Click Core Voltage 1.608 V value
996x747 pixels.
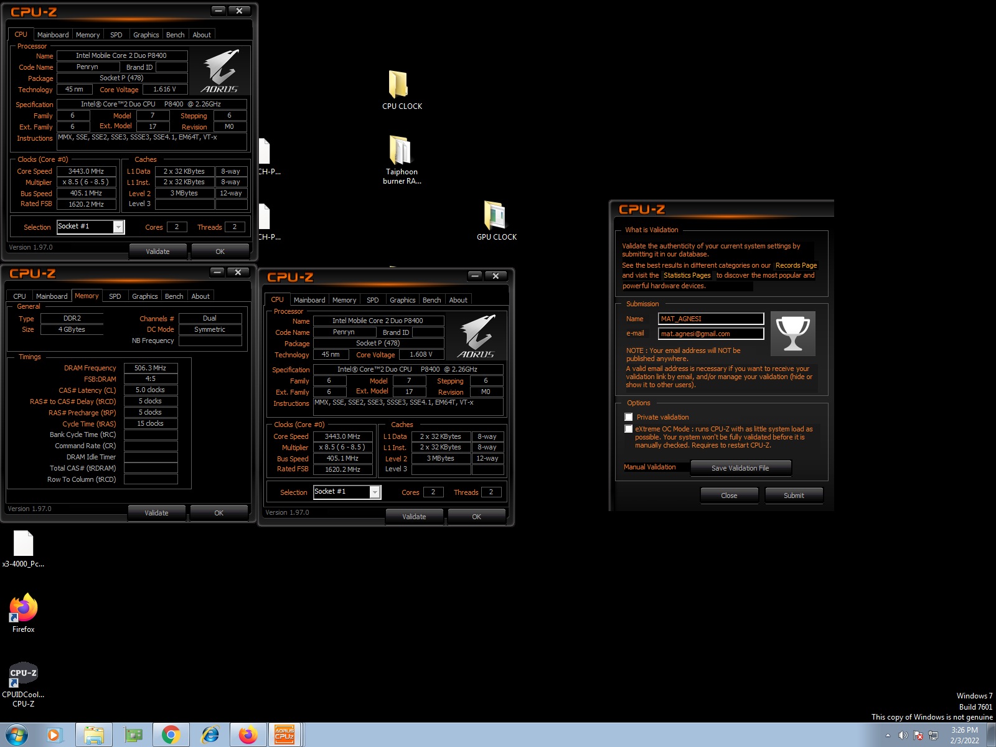[x=421, y=354]
